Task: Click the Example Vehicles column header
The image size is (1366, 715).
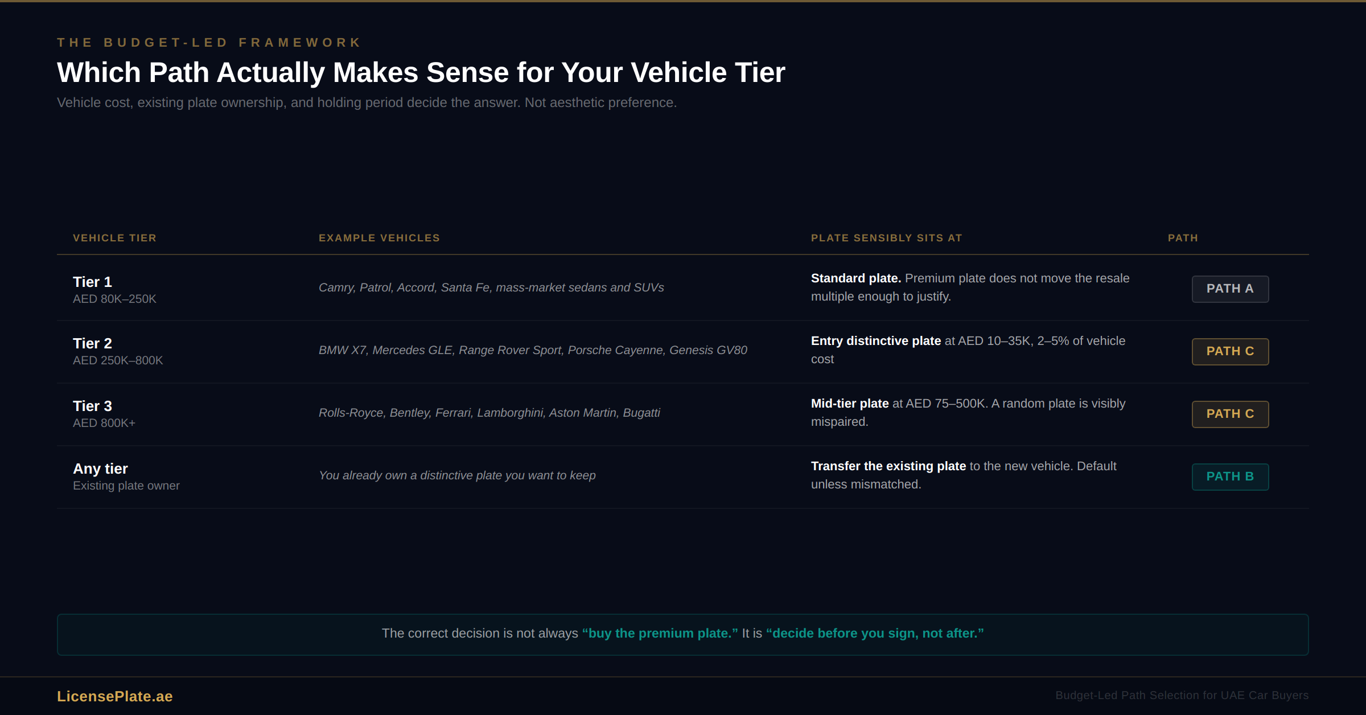Action: [x=379, y=238]
